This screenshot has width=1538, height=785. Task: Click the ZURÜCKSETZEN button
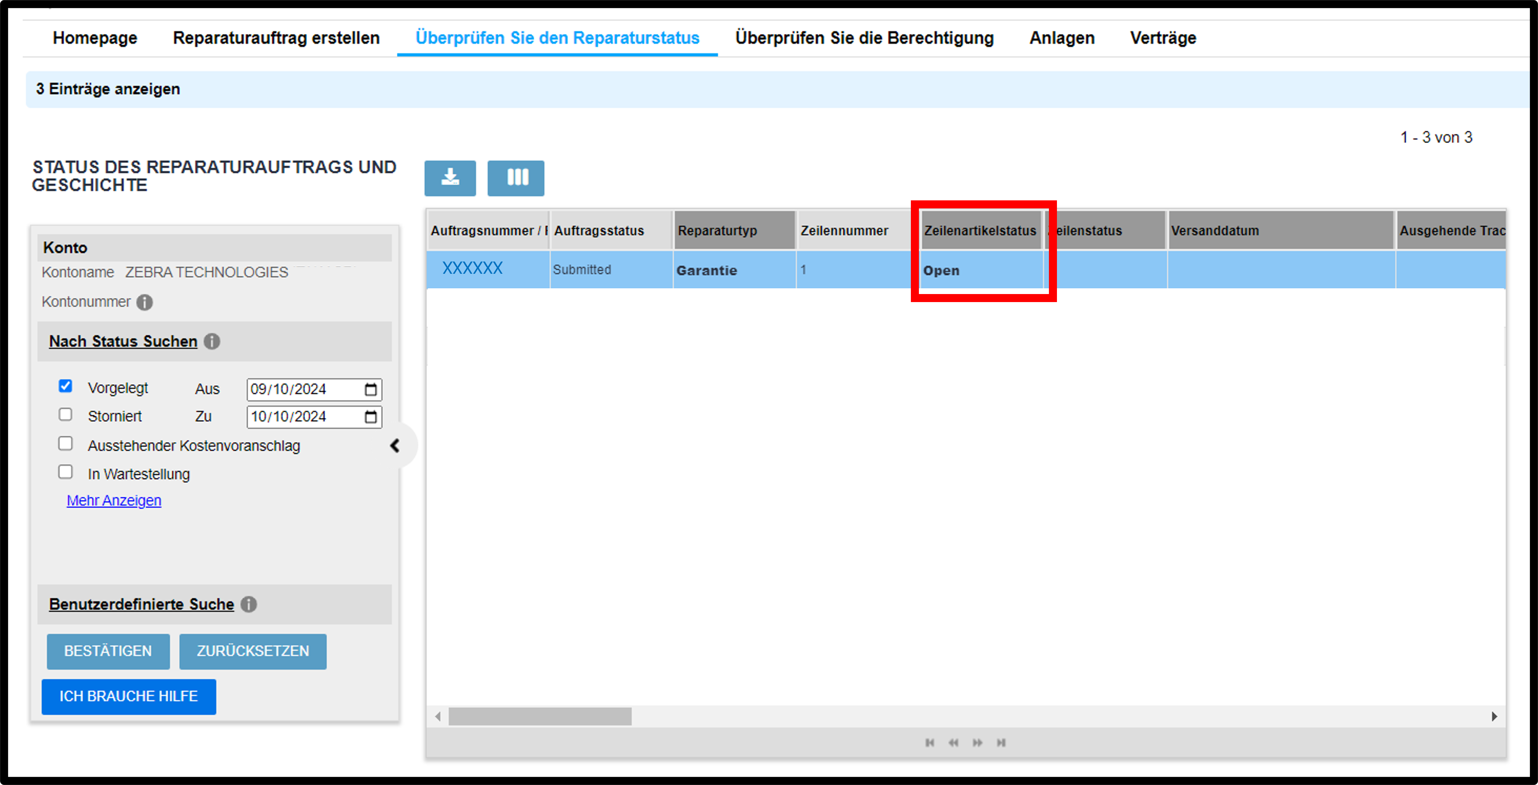click(x=253, y=651)
